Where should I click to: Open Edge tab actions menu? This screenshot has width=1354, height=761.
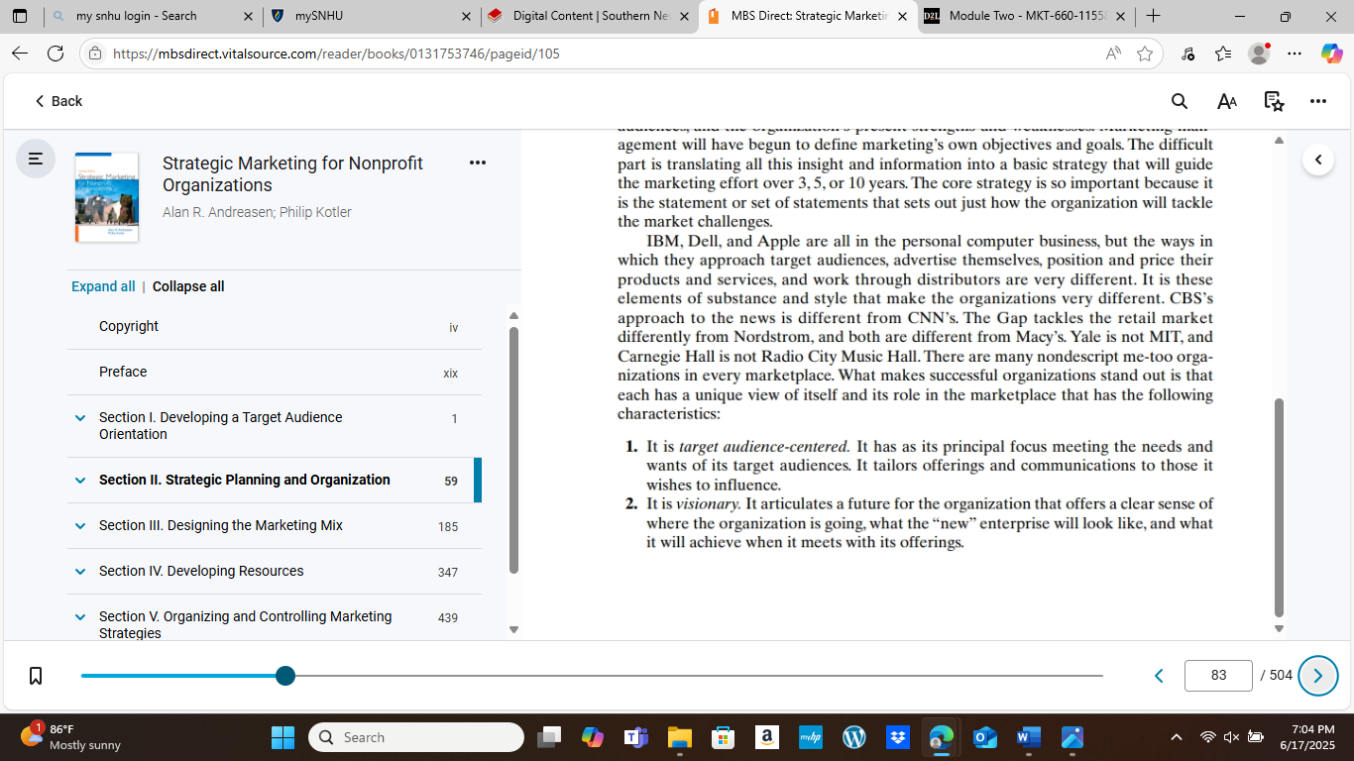pos(20,16)
